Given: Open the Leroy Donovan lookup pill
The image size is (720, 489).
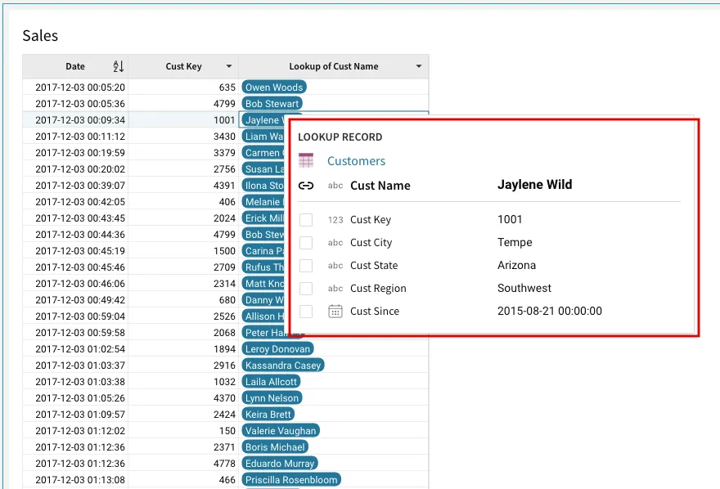Looking at the screenshot, I should [278, 349].
